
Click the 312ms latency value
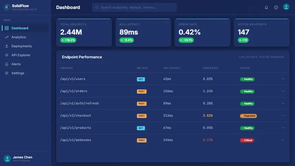[168, 115]
